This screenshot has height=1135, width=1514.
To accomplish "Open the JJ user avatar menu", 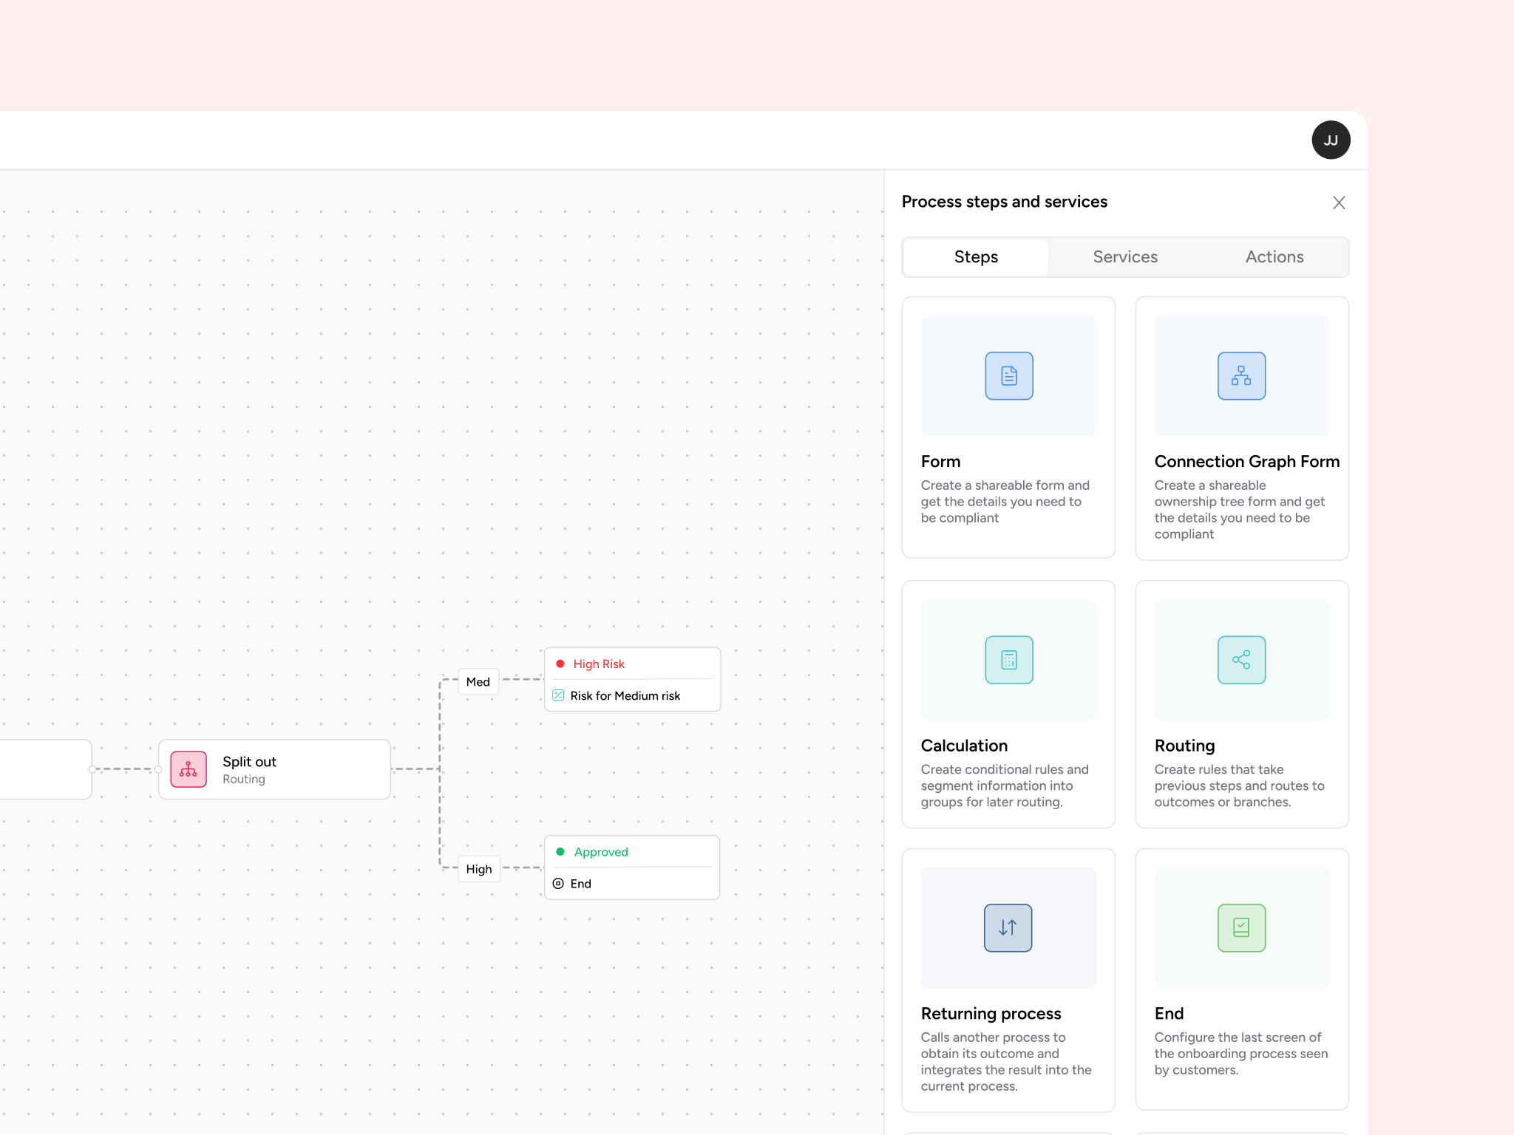I will 1331,140.
